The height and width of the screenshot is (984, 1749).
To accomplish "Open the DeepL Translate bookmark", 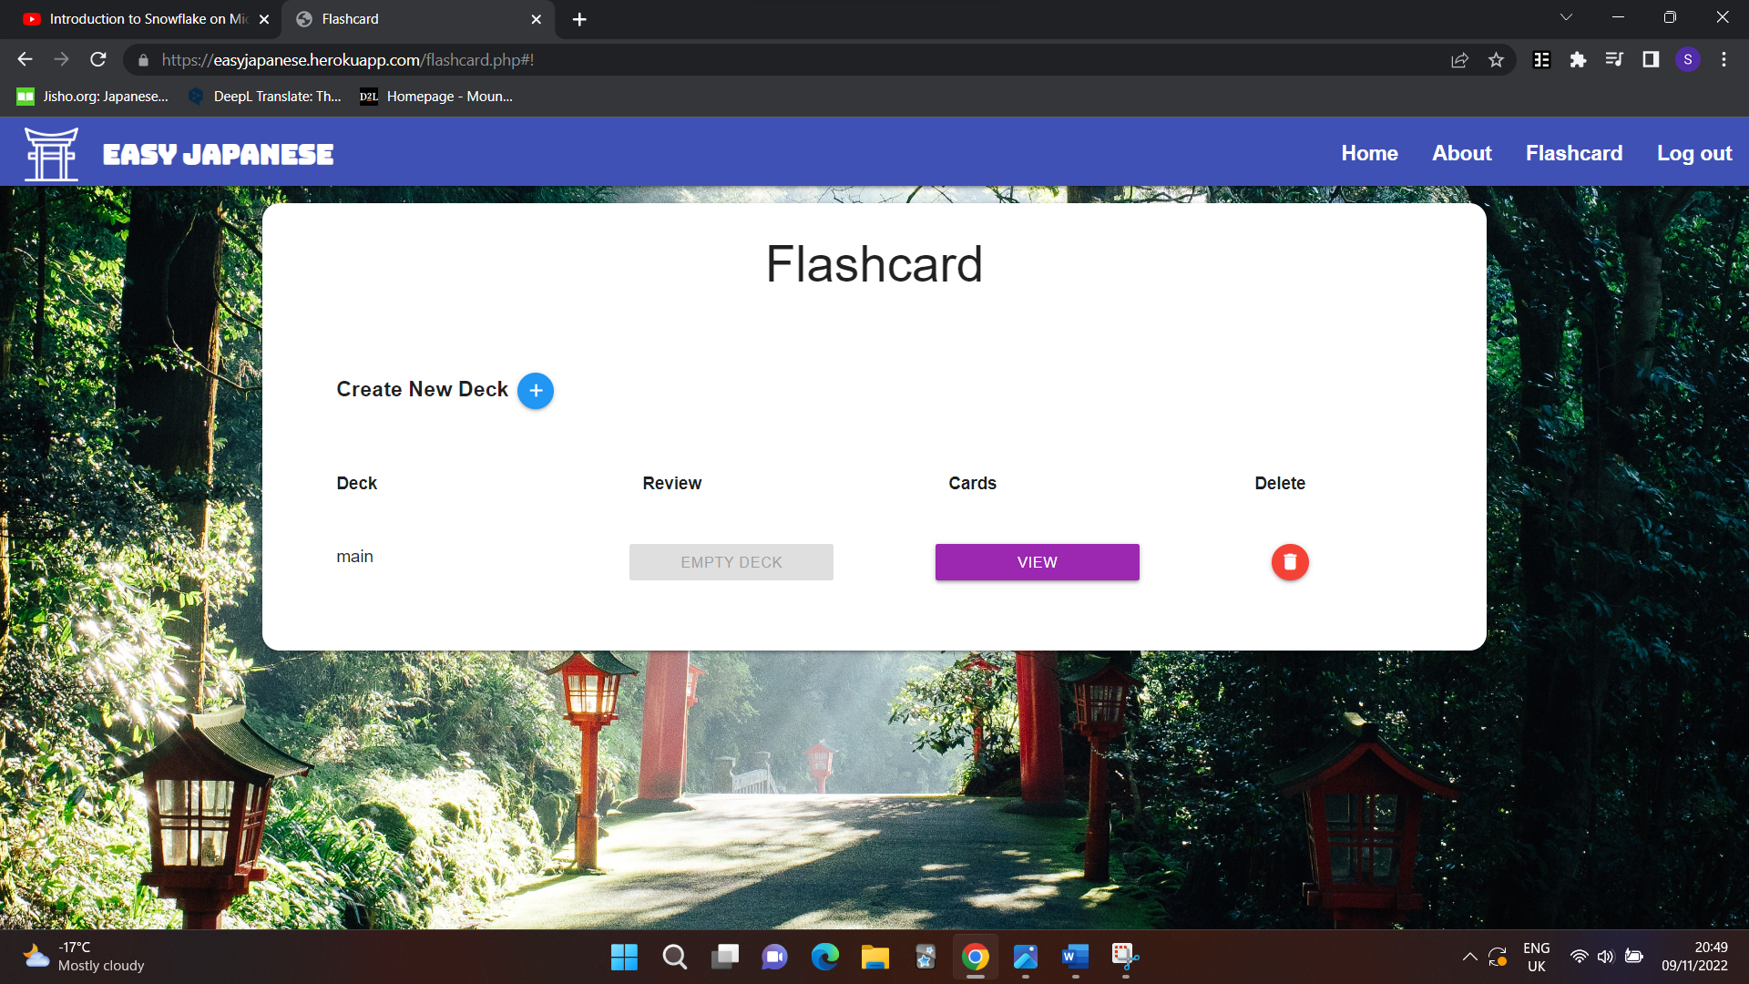I will [264, 97].
